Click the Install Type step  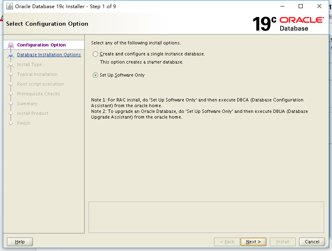[x=29, y=64]
